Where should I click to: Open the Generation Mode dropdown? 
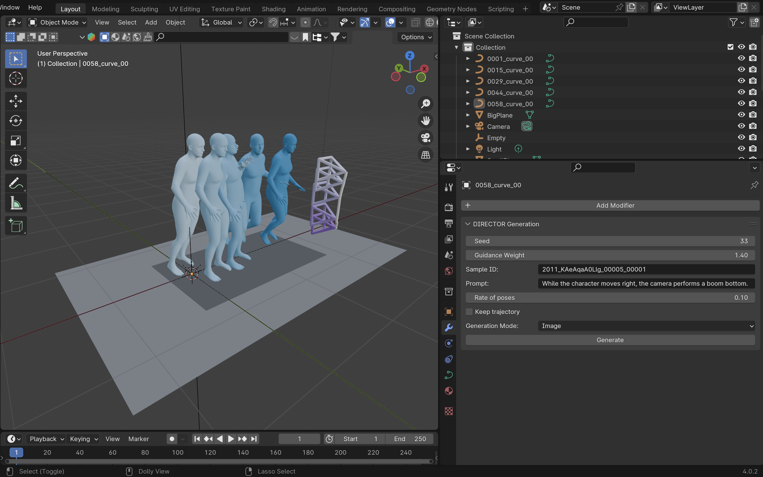coord(646,326)
